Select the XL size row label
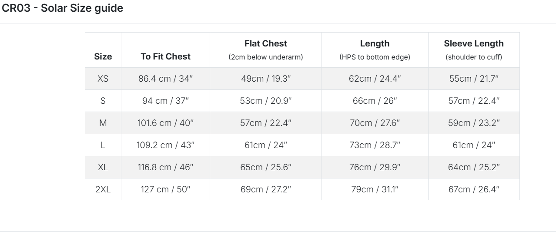This screenshot has height=241, width=556. [x=103, y=167]
